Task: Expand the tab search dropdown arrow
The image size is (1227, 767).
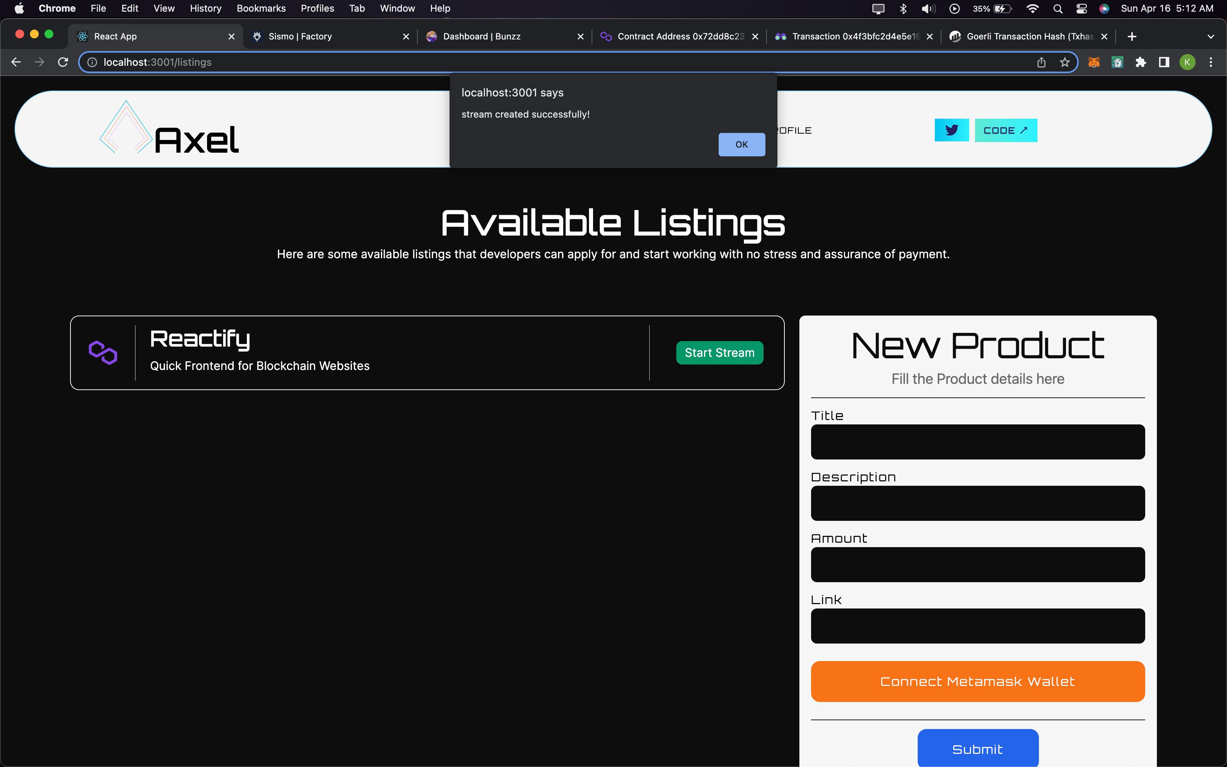Action: click(1211, 37)
